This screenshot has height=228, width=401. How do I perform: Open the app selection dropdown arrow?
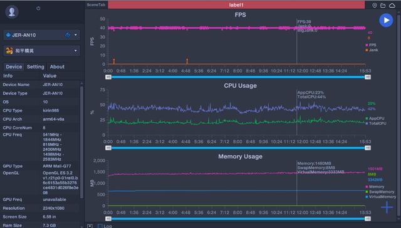pos(76,51)
